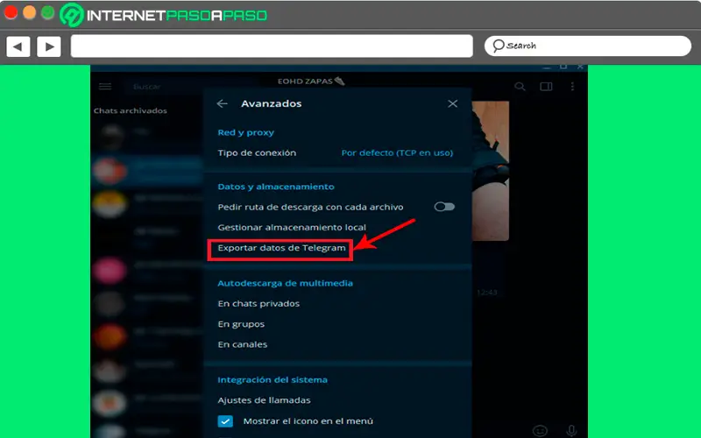The height and width of the screenshot is (438, 701).
Task: Select Exportar datos de Telegram
Action: tap(281, 248)
